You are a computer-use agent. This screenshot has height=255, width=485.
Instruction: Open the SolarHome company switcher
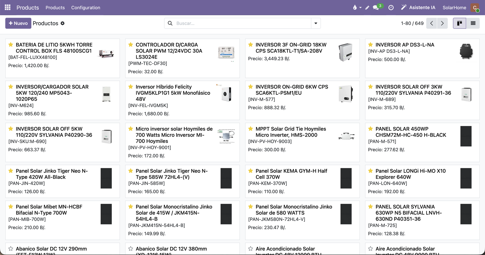[454, 8]
